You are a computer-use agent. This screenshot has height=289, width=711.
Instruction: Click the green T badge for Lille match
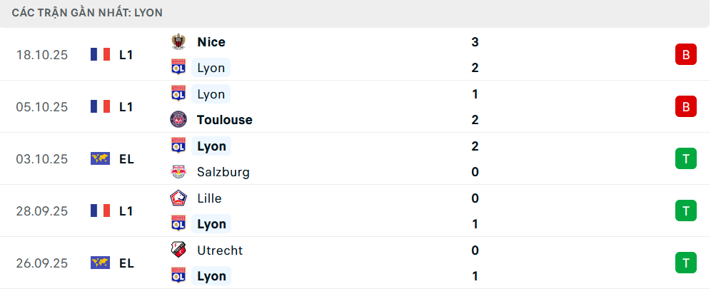[x=685, y=211]
